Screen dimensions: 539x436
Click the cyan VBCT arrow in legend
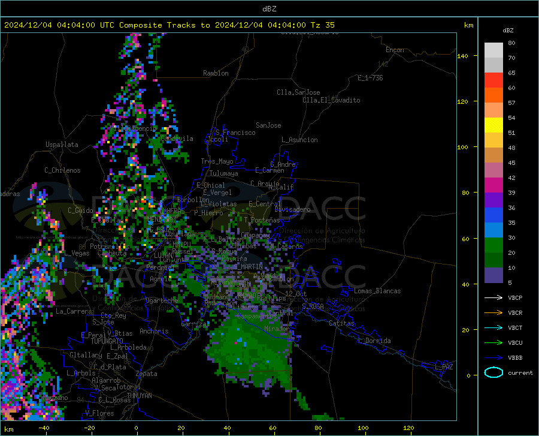pos(493,327)
